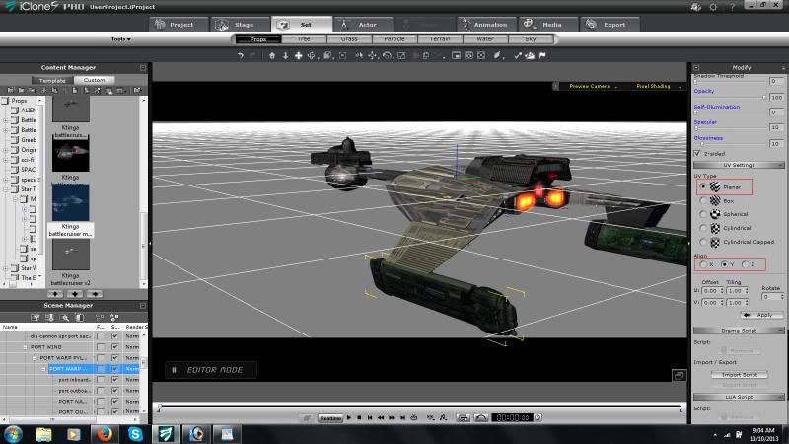Select the Move (cross arrows) tool
This screenshot has height=444, width=789.
coord(299,56)
